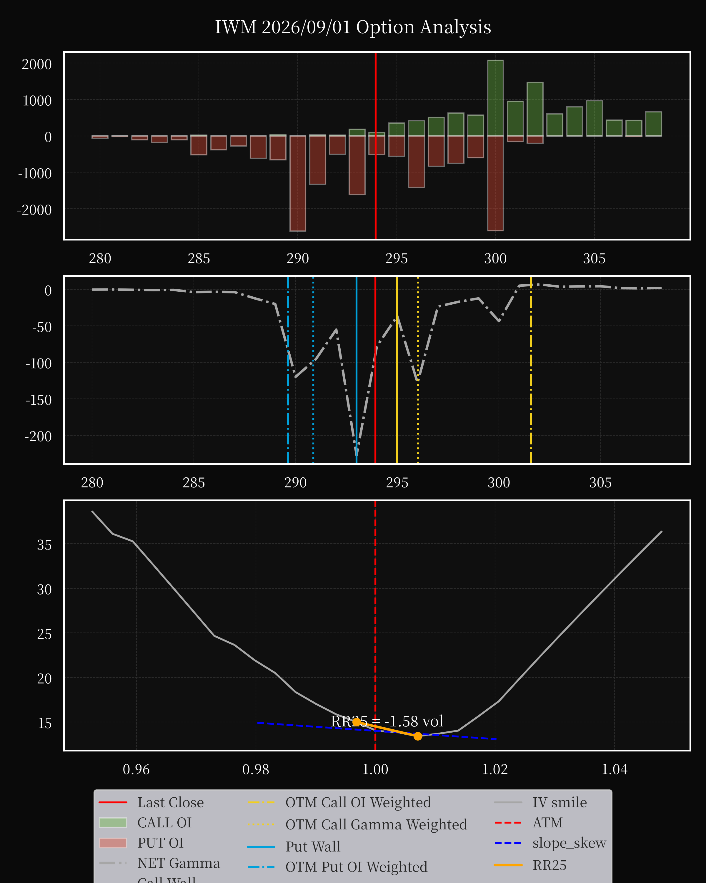
Task: Click the '-2000' y-axis label
Action: point(34,210)
